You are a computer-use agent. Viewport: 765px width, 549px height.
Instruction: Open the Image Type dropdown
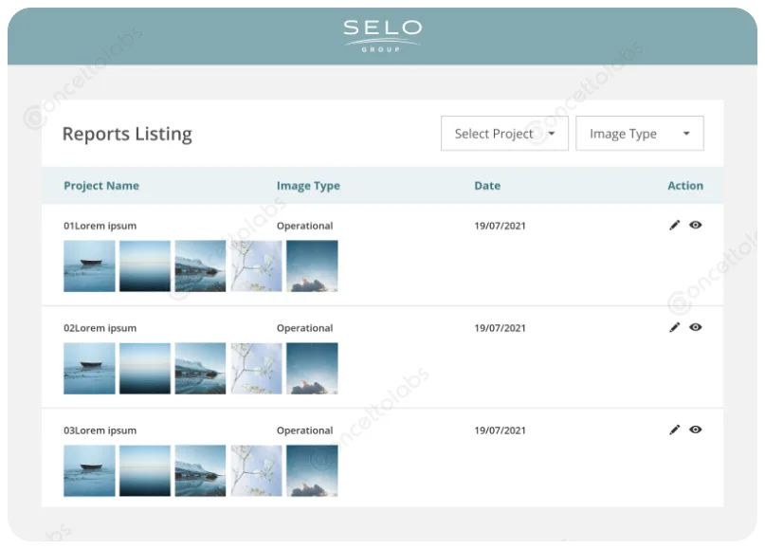tap(639, 134)
